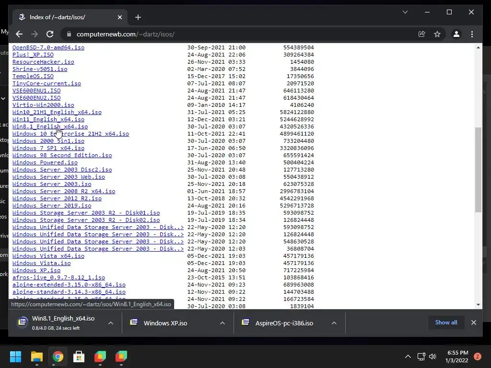
Task: Expand options for AspireOS-pc-i386.iso download
Action: 334,323
